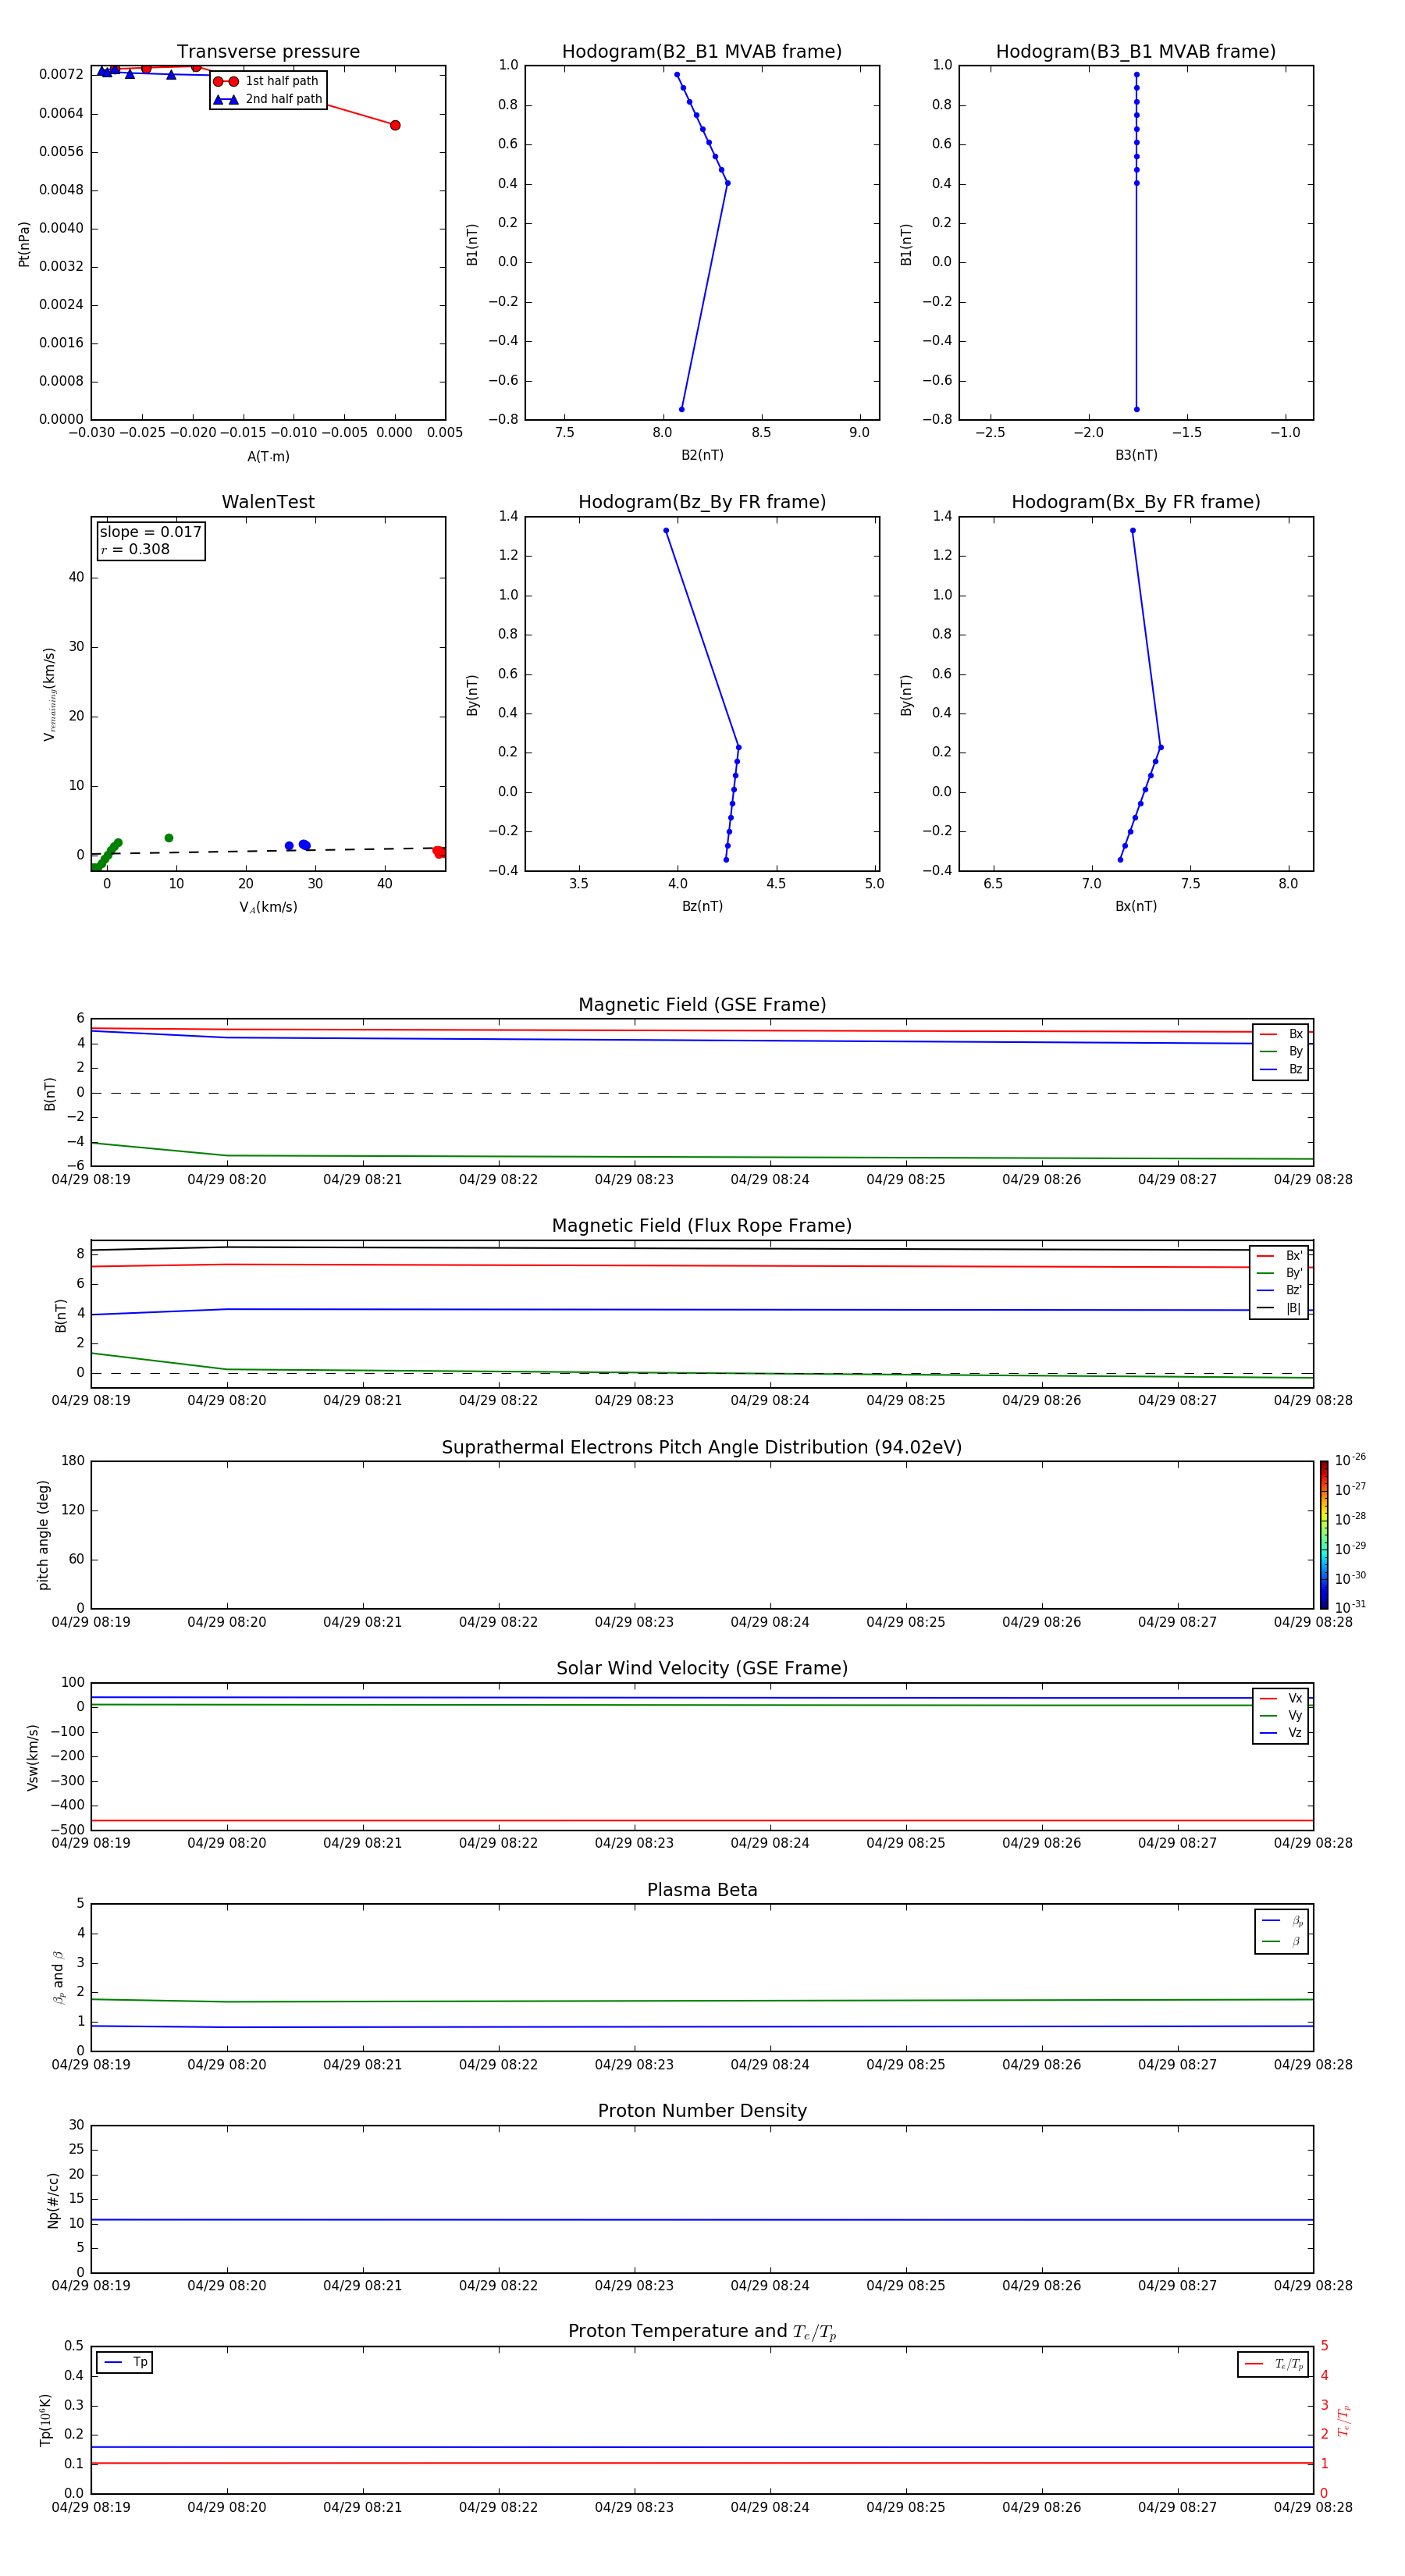Click the A(T·m) axis label
This screenshot has width=1405, height=2576.
(x=268, y=457)
